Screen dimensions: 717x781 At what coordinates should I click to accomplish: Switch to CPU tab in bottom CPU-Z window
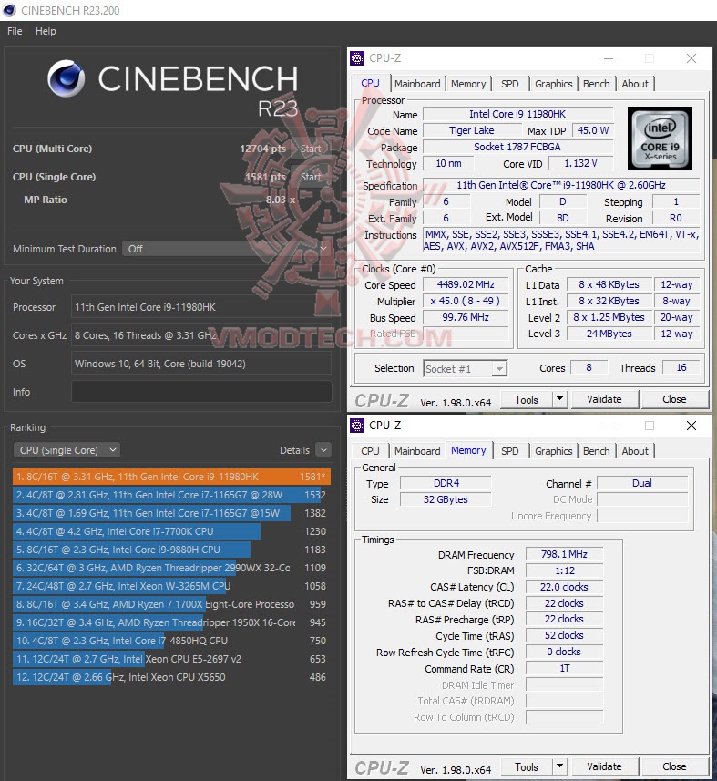click(x=370, y=451)
